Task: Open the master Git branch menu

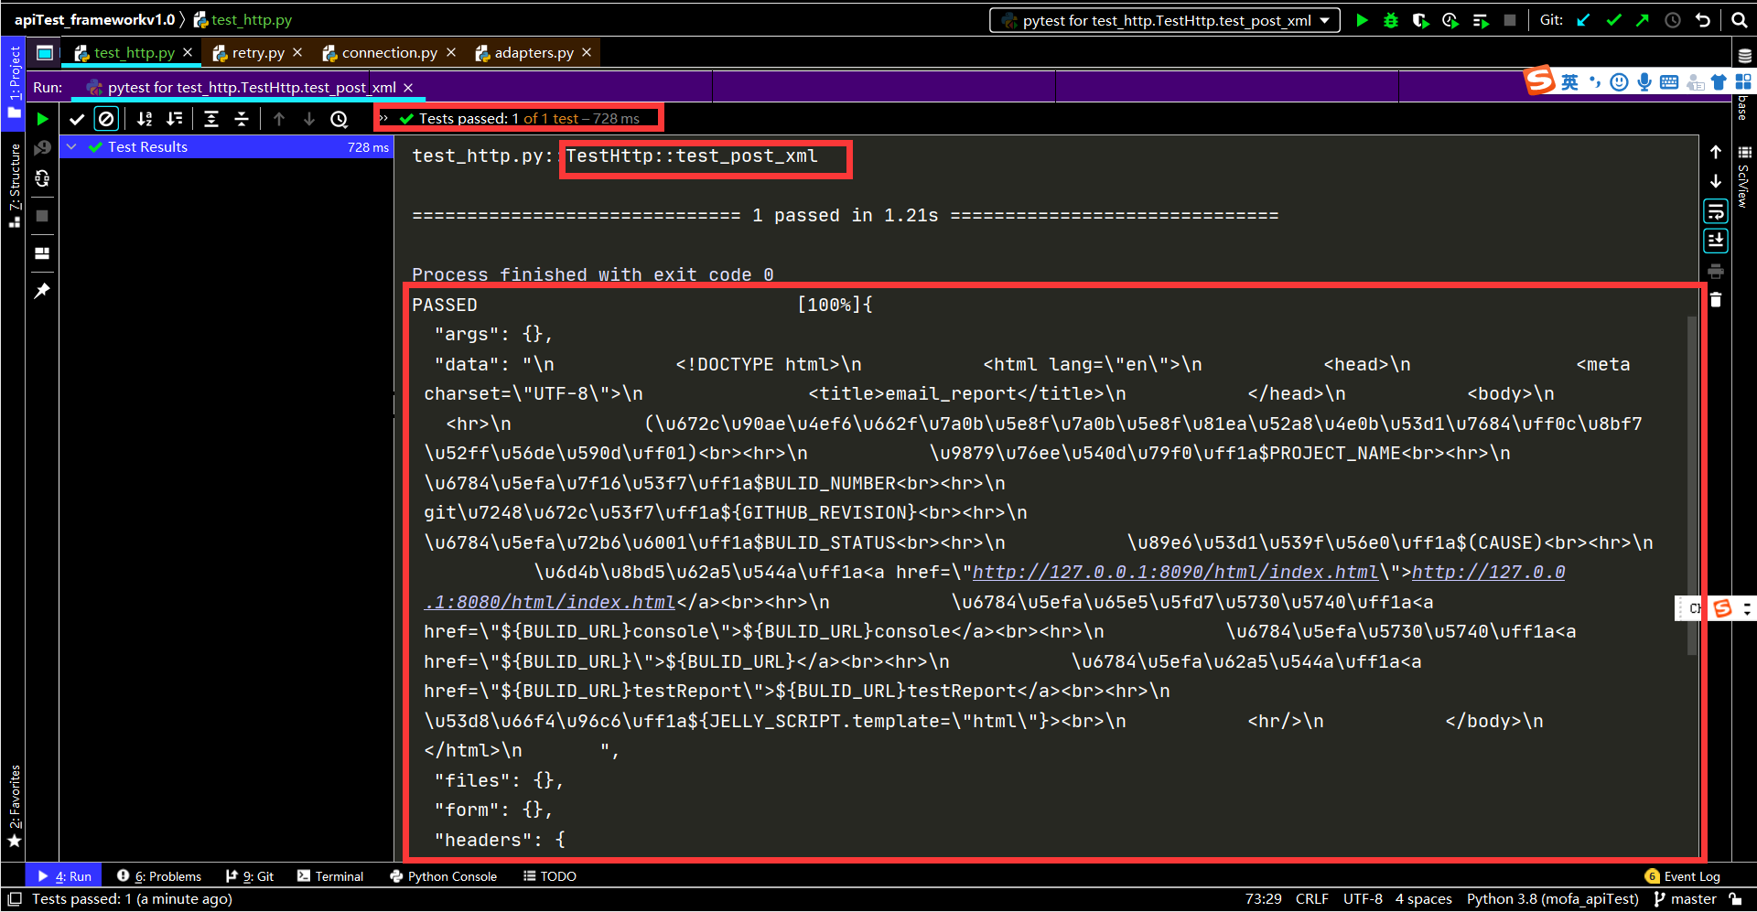Action: (1686, 899)
